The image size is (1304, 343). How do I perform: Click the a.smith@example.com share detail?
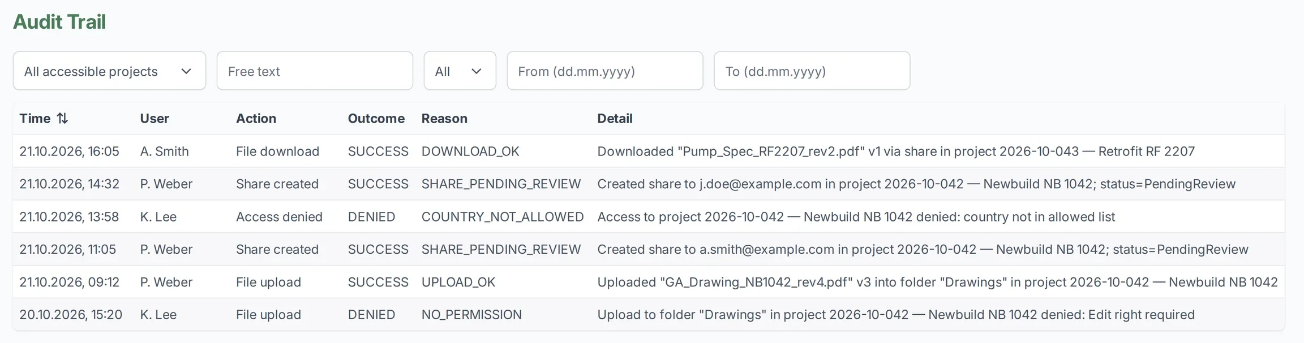tap(923, 249)
